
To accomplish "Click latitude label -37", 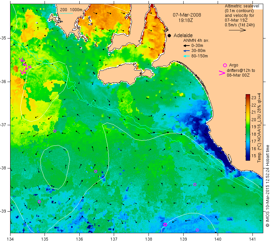I will pyautogui.click(x=3, y=125).
